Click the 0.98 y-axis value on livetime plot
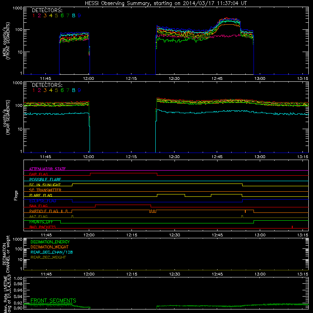This screenshot has height=313, width=313. tap(18, 284)
